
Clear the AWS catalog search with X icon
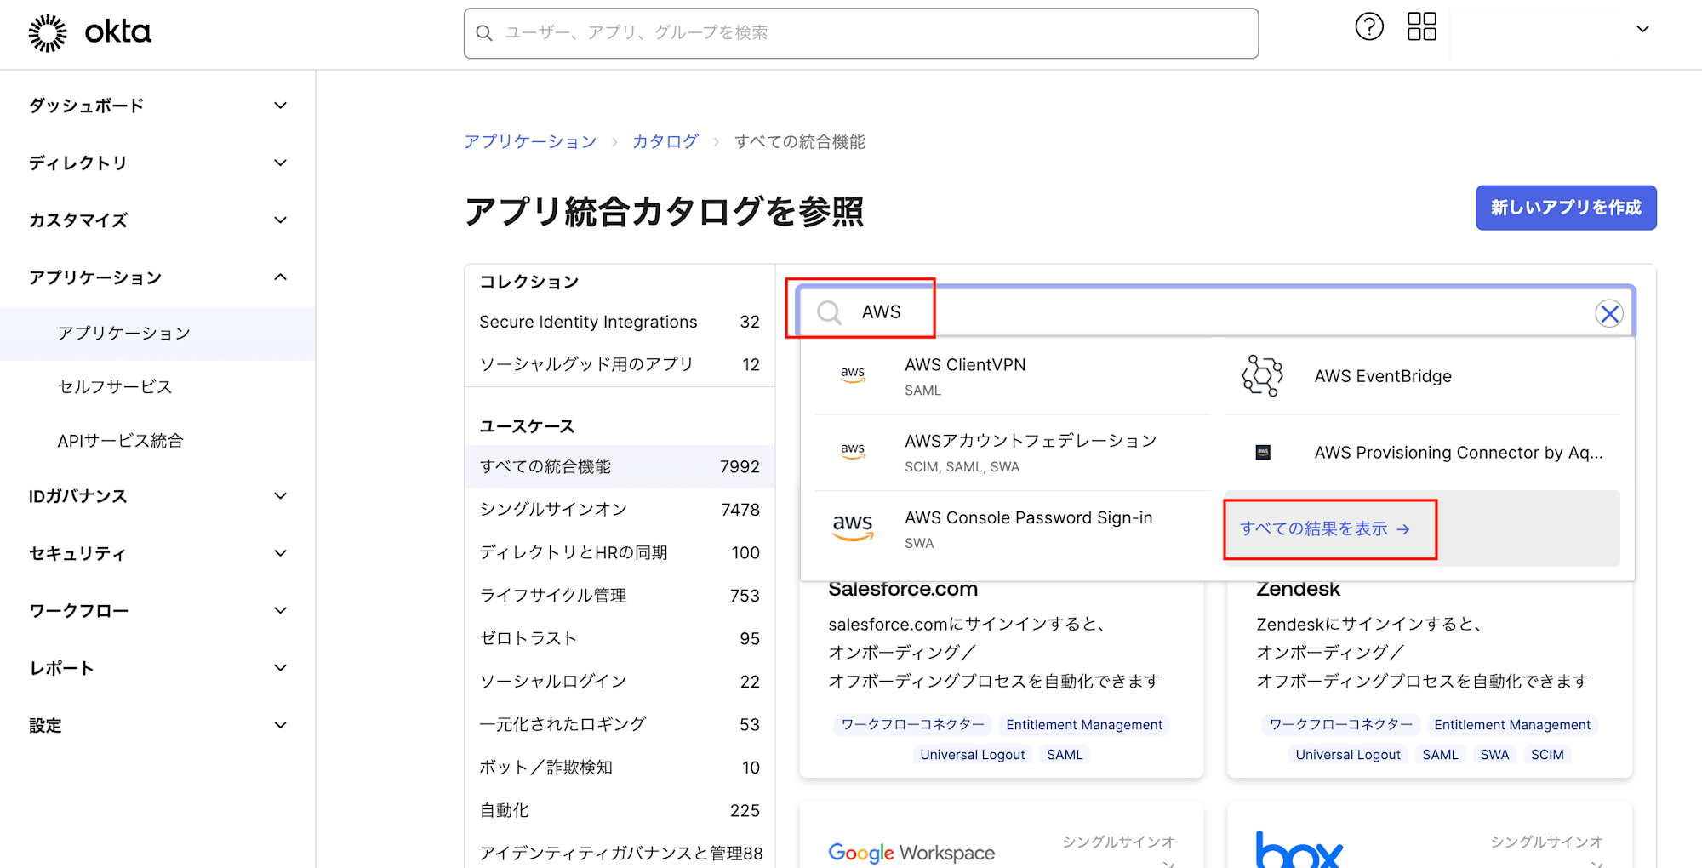[1609, 313]
